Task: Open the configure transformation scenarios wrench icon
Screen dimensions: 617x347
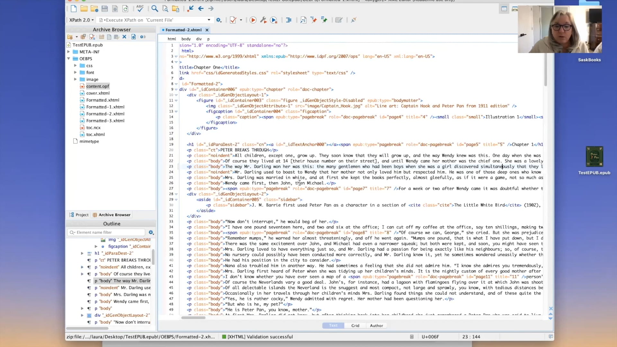Action: (263, 20)
